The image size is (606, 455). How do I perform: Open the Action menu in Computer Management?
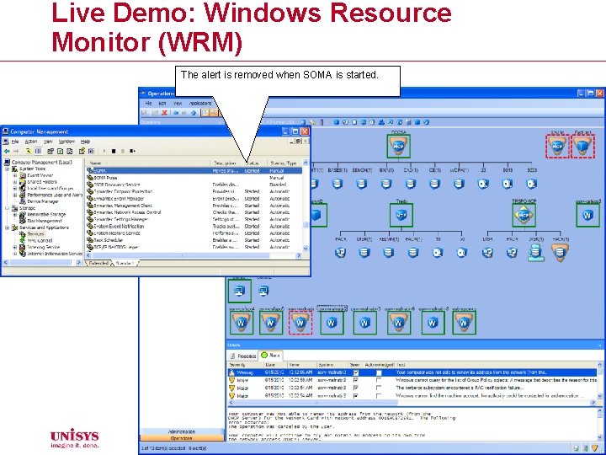[x=31, y=142]
